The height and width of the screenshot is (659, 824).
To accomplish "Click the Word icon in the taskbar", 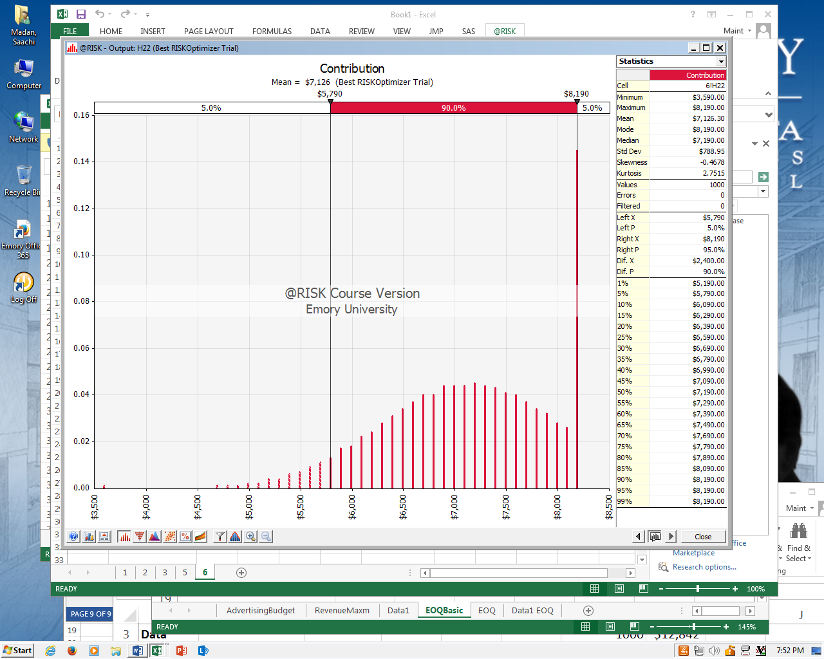I will coord(137,651).
